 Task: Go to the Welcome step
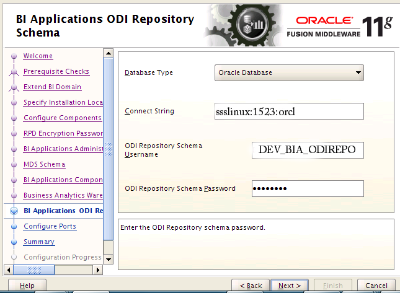[38, 56]
